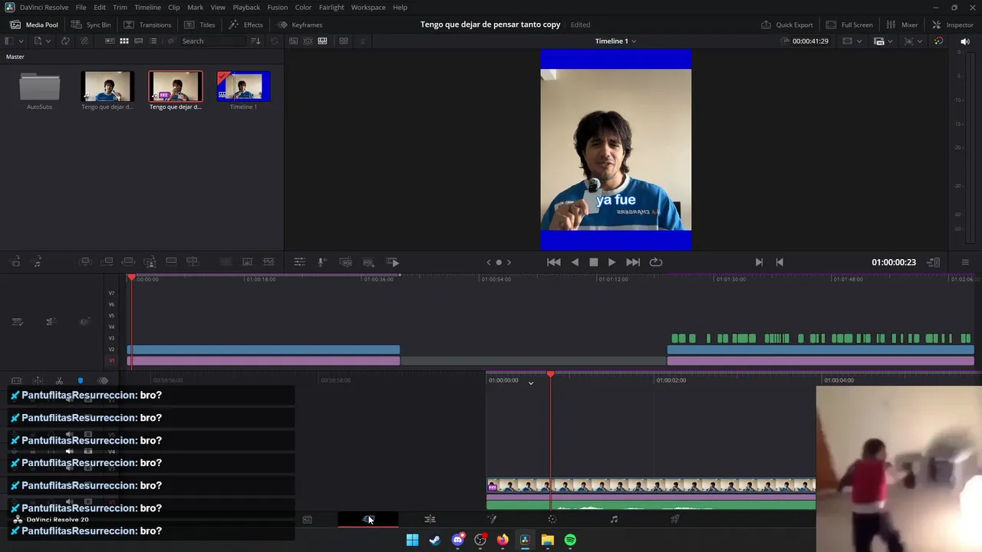Select the Timeline 1 thumbnail
The image size is (982, 552).
(x=243, y=87)
